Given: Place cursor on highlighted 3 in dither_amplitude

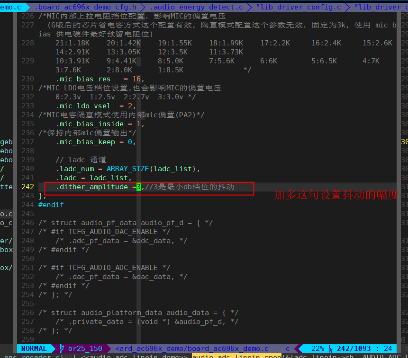Looking at the screenshot, I should 138,187.
